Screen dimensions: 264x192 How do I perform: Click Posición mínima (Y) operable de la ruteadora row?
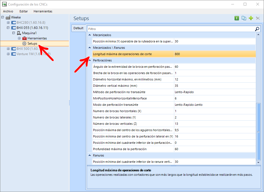point(174,41)
